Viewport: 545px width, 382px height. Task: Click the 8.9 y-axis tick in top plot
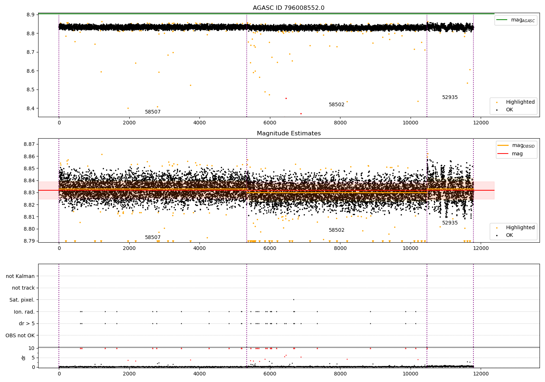[x=31, y=15]
